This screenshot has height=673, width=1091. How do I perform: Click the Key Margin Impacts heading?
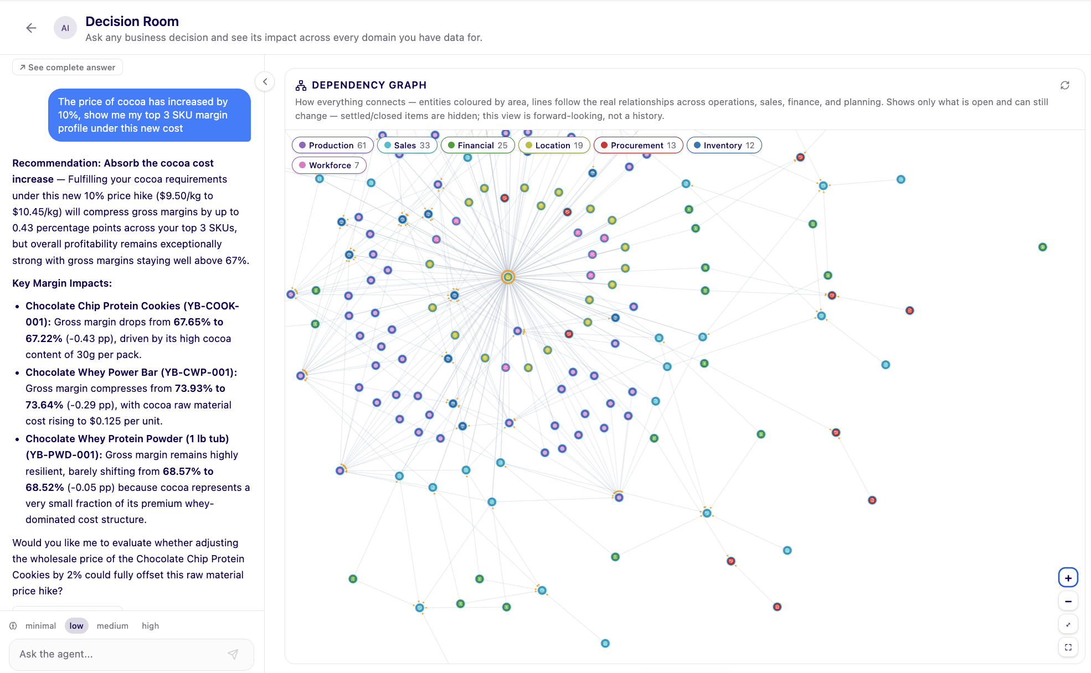click(62, 283)
